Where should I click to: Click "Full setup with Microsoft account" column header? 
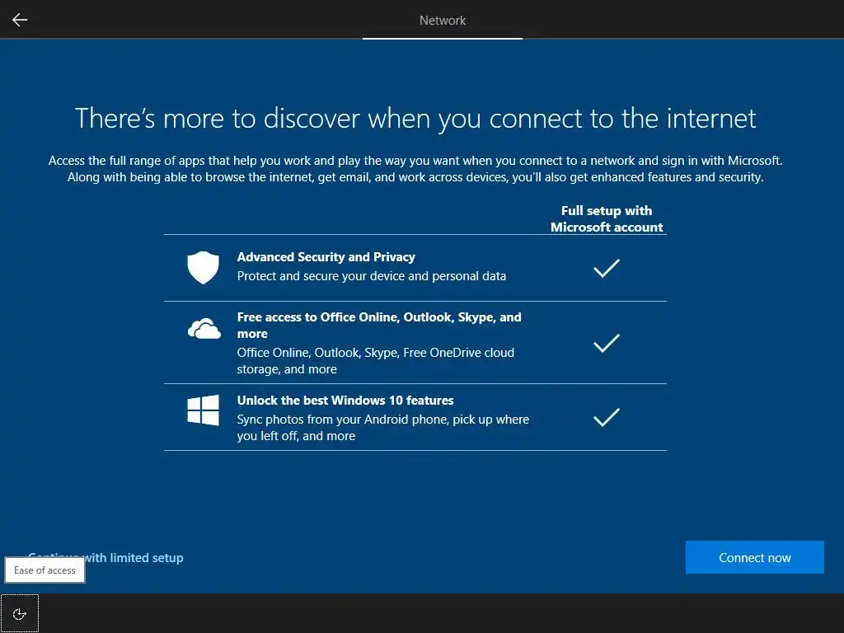tap(607, 218)
